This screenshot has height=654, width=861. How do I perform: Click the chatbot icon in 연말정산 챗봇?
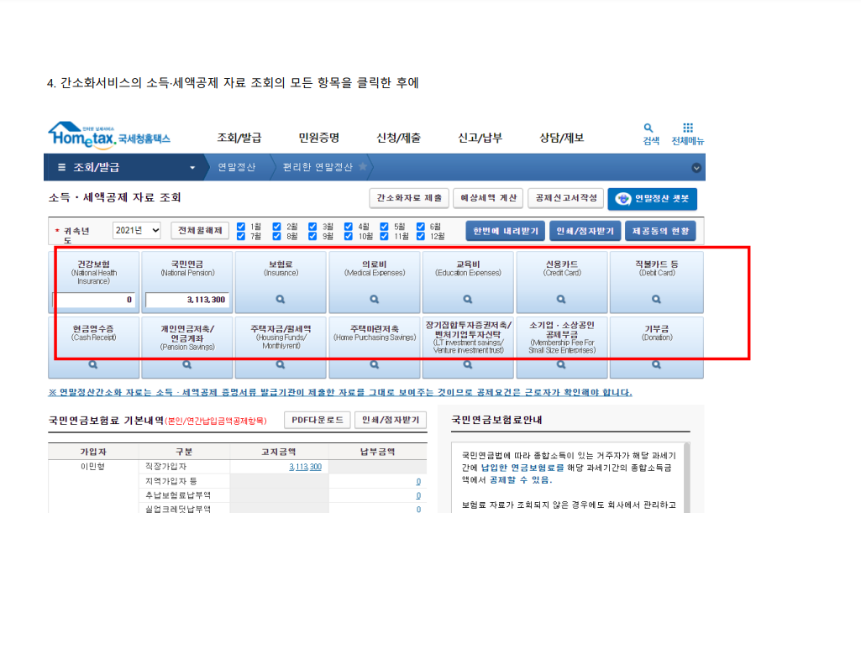pos(622,199)
